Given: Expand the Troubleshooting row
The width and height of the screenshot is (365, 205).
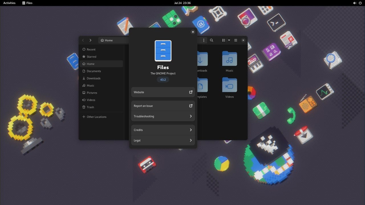Looking at the screenshot, I should [x=163, y=116].
